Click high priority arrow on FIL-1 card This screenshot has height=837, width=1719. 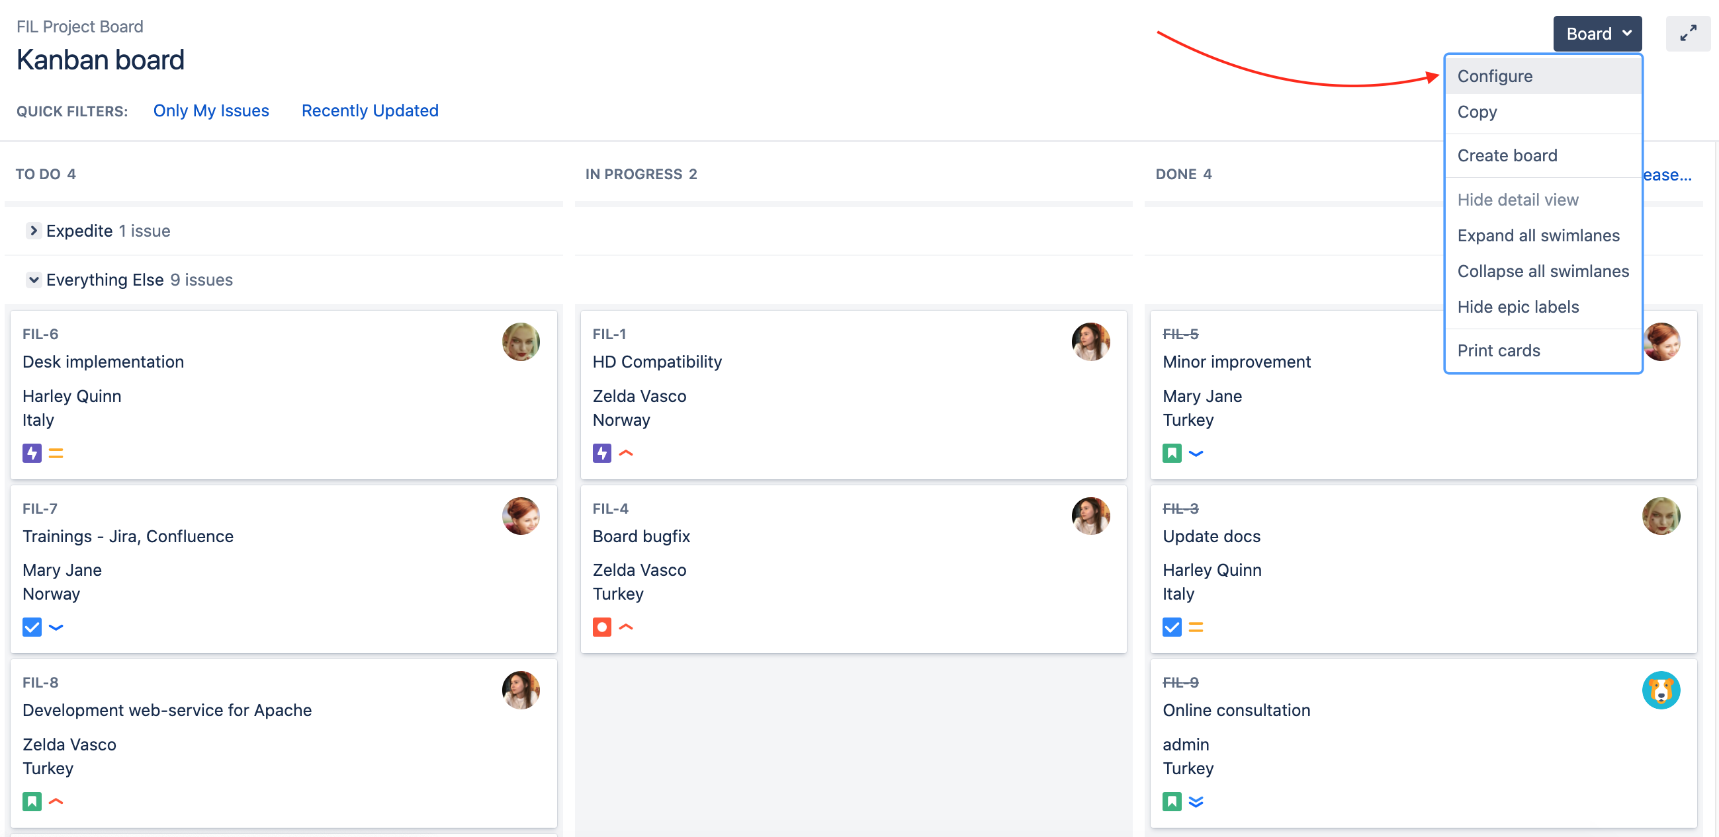pos(625,454)
